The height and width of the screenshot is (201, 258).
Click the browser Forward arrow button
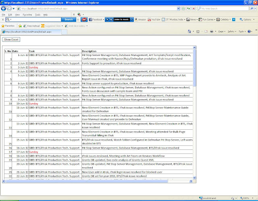9,8
